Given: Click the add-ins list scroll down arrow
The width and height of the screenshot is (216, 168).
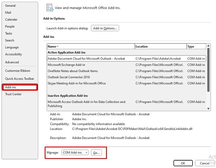Looking at the screenshot, I should click(208, 109).
